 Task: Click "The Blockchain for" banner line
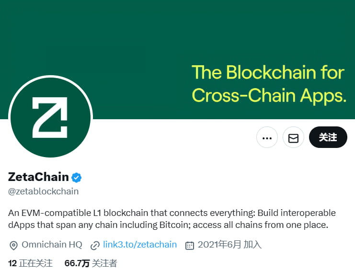pos(268,73)
